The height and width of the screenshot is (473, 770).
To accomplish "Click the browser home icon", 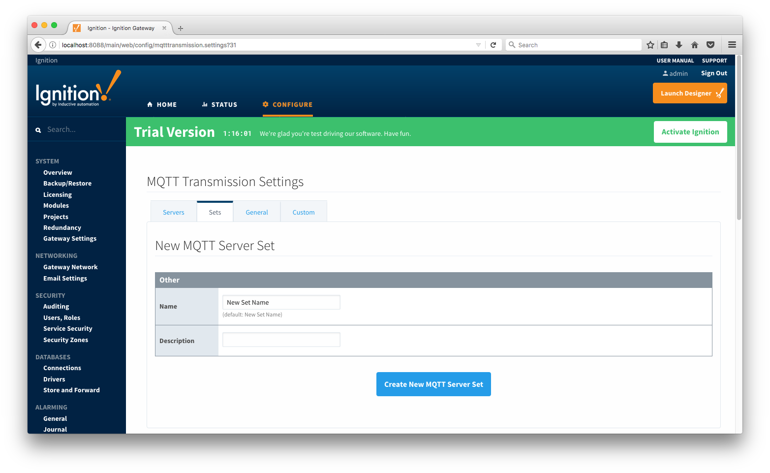I will click(695, 45).
